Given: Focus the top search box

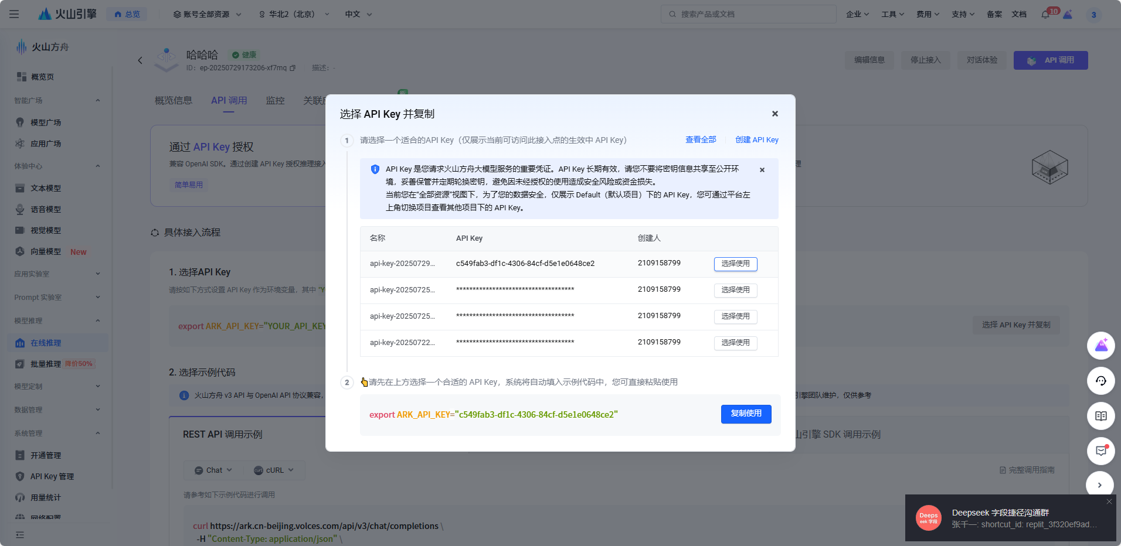Looking at the screenshot, I should point(749,14).
